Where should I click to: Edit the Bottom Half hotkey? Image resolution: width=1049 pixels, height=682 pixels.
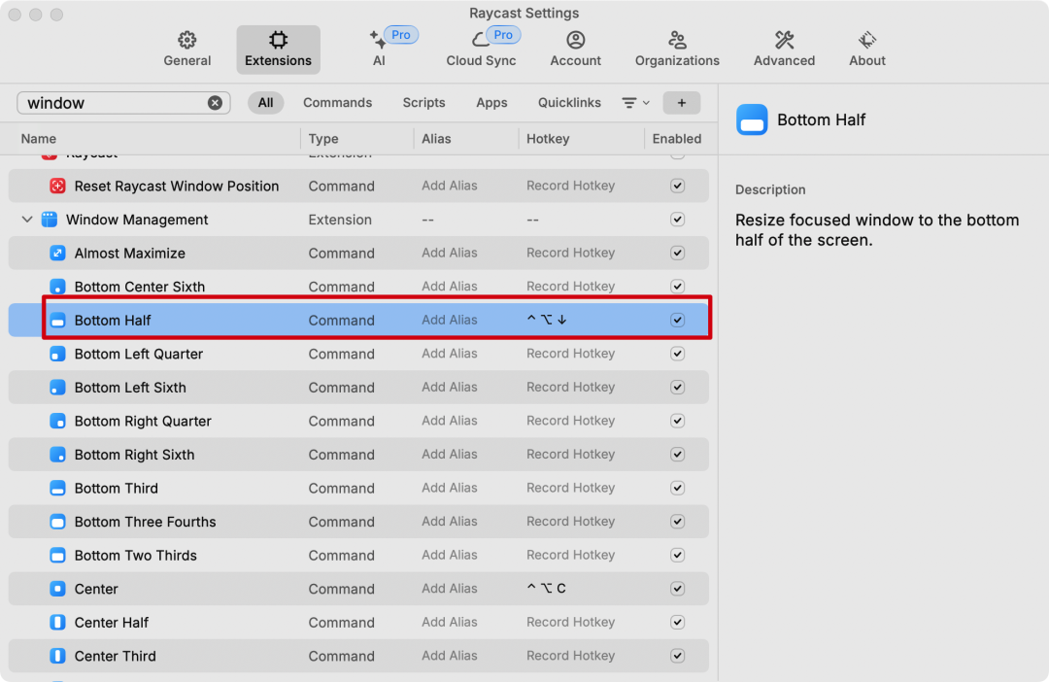(x=547, y=320)
